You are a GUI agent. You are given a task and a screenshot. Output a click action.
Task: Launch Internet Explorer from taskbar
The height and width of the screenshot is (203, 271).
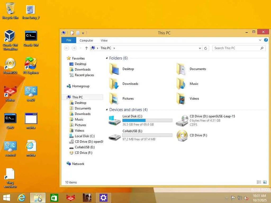[21, 198]
